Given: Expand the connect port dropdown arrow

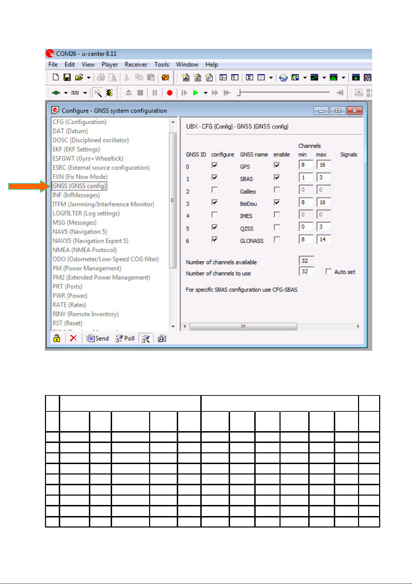Looking at the screenshot, I should [66, 93].
